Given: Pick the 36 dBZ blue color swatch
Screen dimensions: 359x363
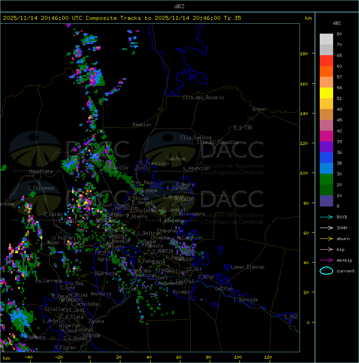Looking at the screenshot, I should (326, 158).
